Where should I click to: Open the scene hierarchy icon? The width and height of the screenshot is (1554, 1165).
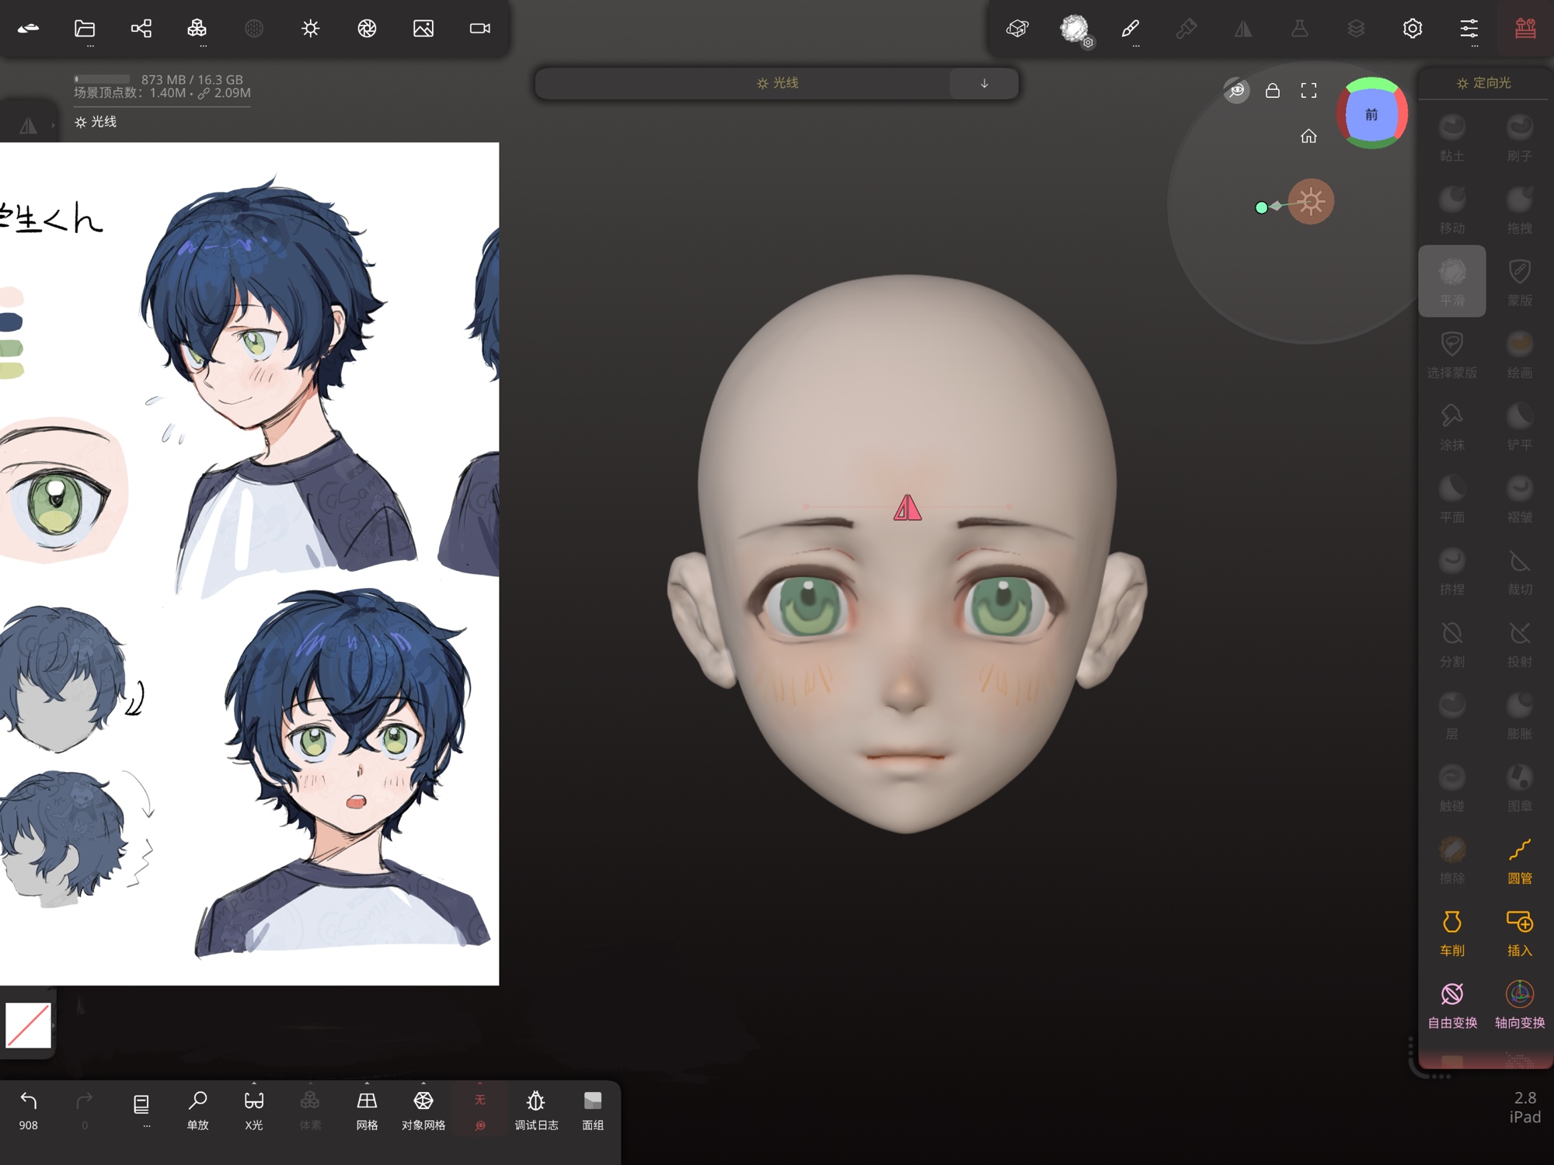click(141, 29)
